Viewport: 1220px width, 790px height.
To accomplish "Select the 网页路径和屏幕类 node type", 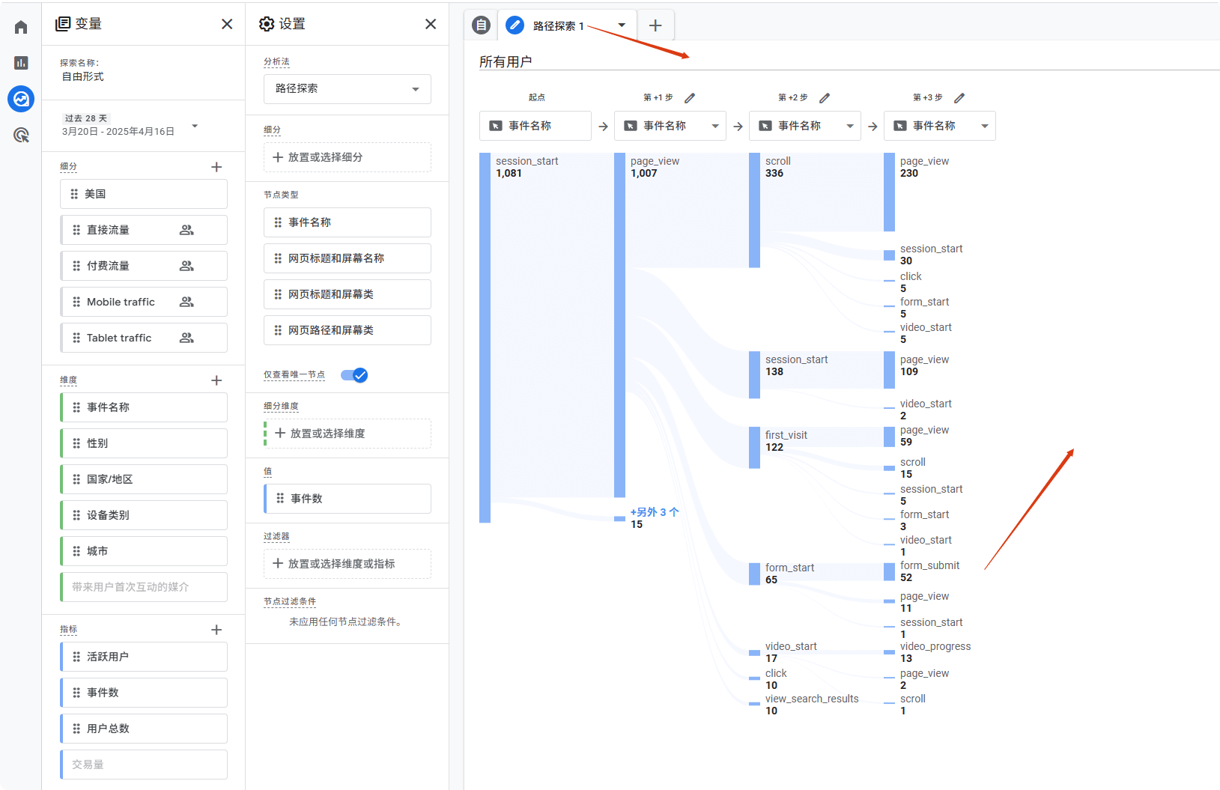I will [x=348, y=330].
